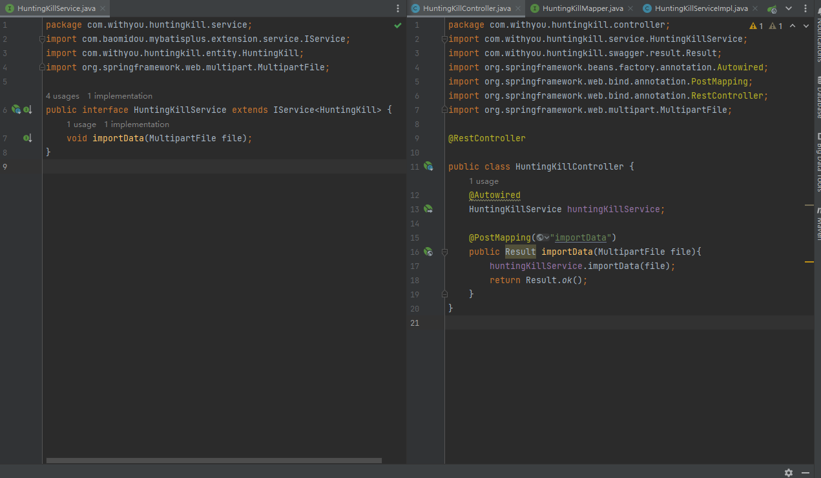Close HuntingKillMapper.java tab
The height and width of the screenshot is (478, 821).
coord(630,8)
